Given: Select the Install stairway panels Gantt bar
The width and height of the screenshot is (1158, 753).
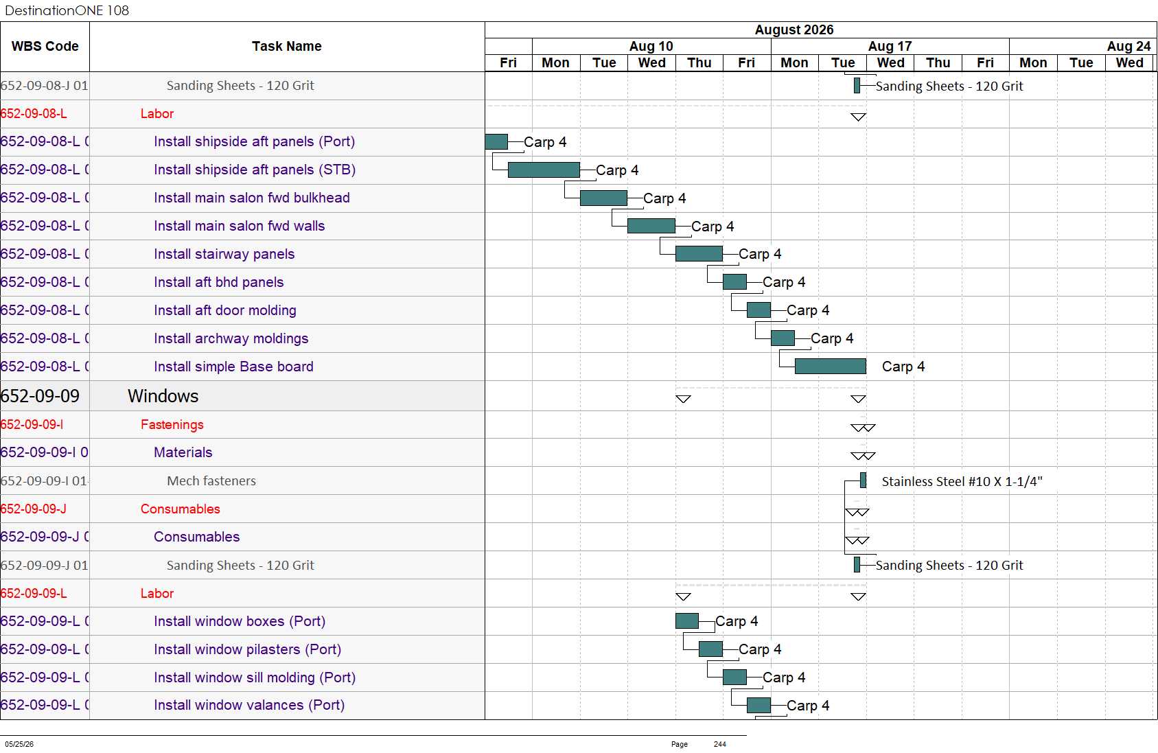Looking at the screenshot, I should pos(699,253).
